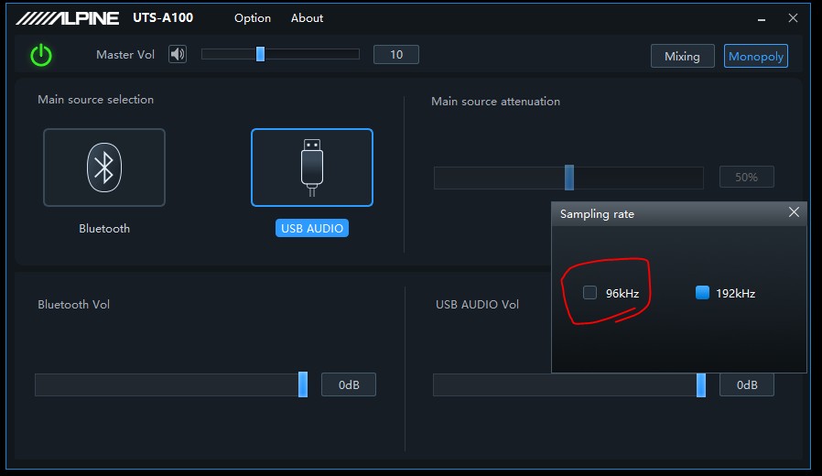Viewport: 822px width, 476px height.
Task: Click the Bluetooth source label
Action: [x=104, y=229]
